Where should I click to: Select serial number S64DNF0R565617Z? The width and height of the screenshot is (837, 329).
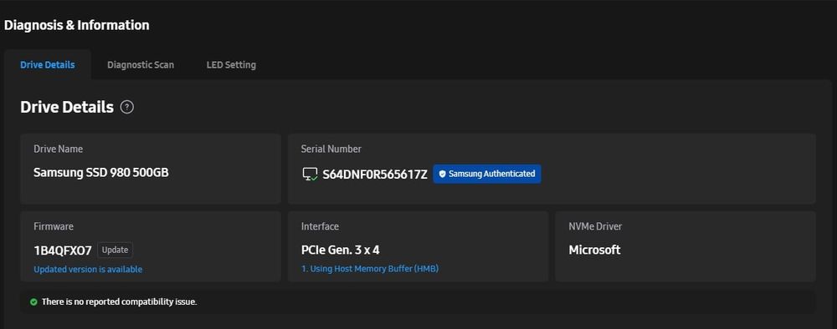(375, 175)
